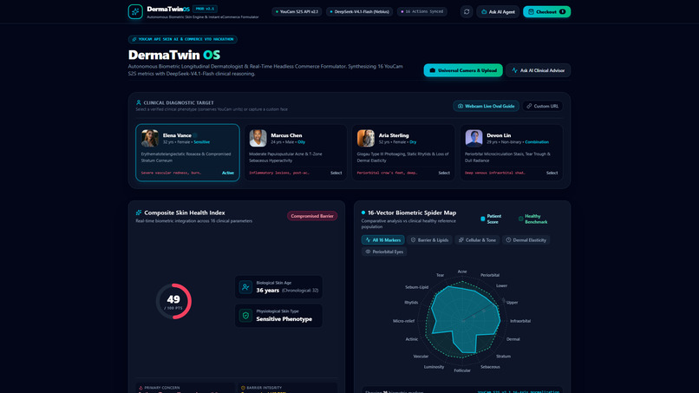Screen dimensions: 699x393
Task: Click the YouCam API hackathon tag
Action: click(x=183, y=39)
